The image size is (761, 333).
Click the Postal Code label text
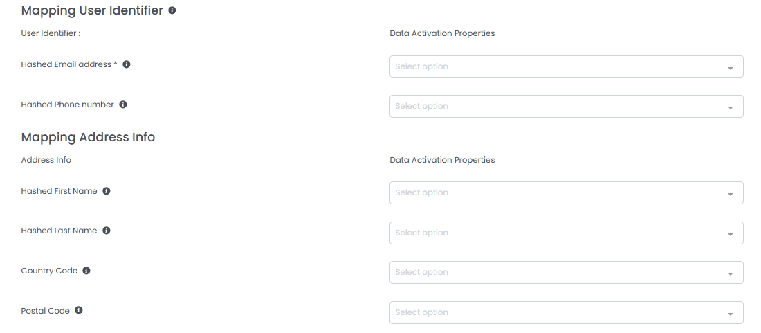[x=46, y=311]
